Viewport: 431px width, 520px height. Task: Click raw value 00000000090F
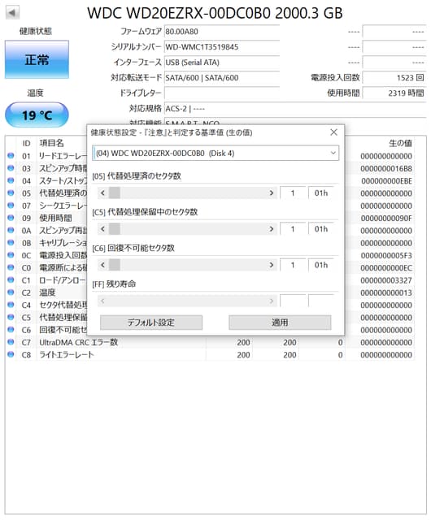[386, 219]
